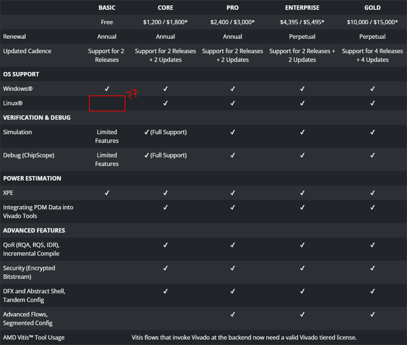Viewport: 407px width, 345px height.
Task: Click the XPE checkmark under GOLD
Action: [372, 193]
